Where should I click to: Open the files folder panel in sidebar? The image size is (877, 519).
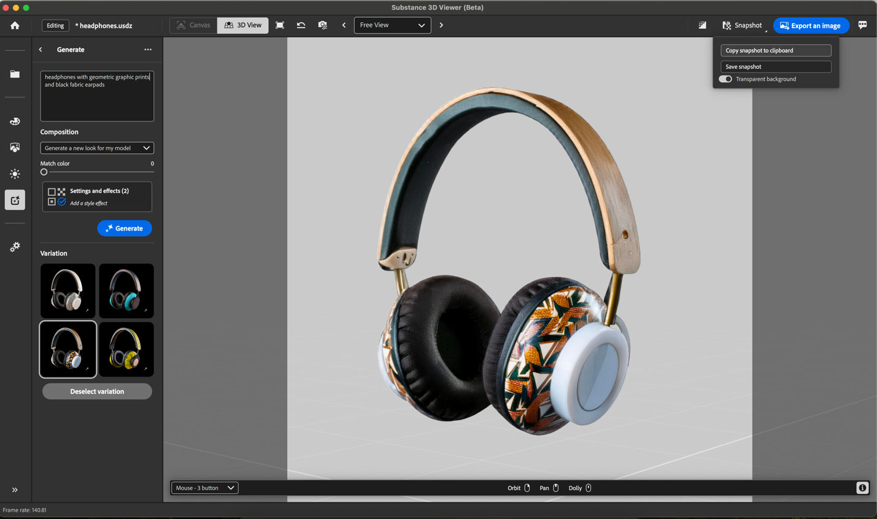pyautogui.click(x=15, y=74)
